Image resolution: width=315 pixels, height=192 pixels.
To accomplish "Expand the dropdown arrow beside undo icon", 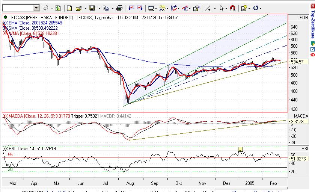I will [x=52, y=8].
